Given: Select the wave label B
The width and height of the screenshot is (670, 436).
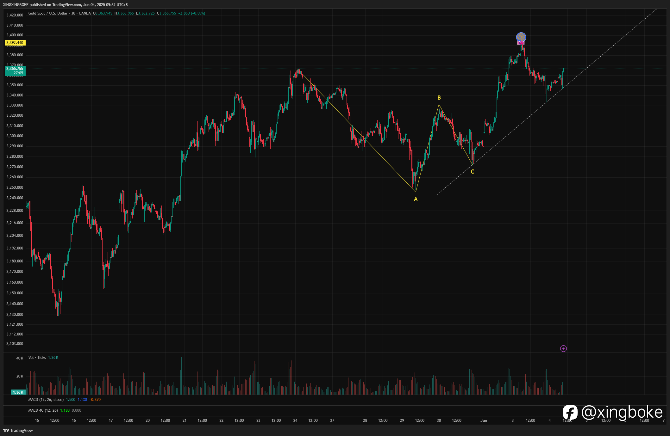Looking at the screenshot, I should click(x=439, y=98).
